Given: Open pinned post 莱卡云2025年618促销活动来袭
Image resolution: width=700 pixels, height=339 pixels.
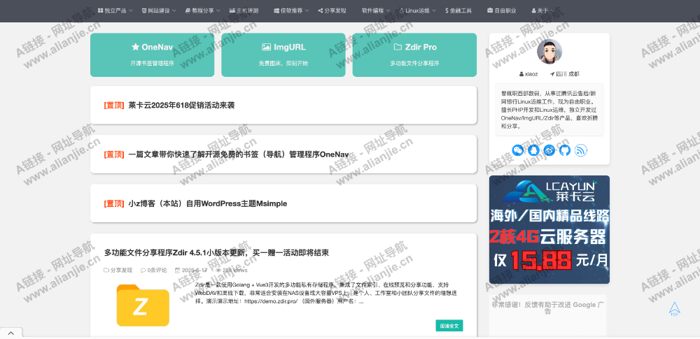Looking at the screenshot, I should (x=181, y=106).
